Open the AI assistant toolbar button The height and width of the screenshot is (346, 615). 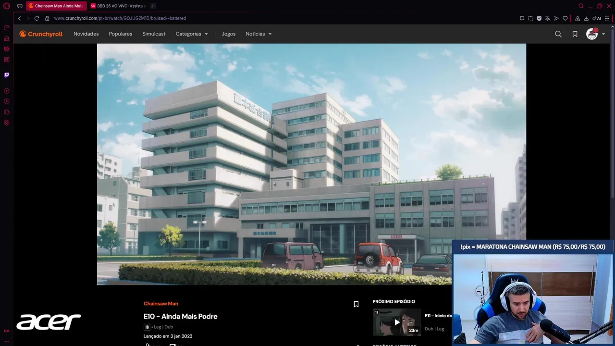pyautogui.click(x=597, y=18)
